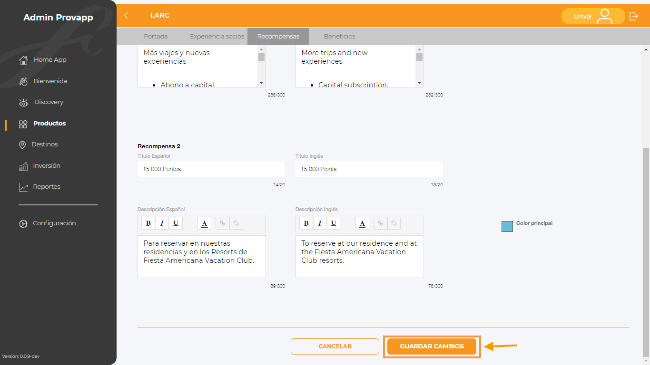This screenshot has width=650, height=365.
Task: Click the 89/300 character counter
Action: point(279,286)
